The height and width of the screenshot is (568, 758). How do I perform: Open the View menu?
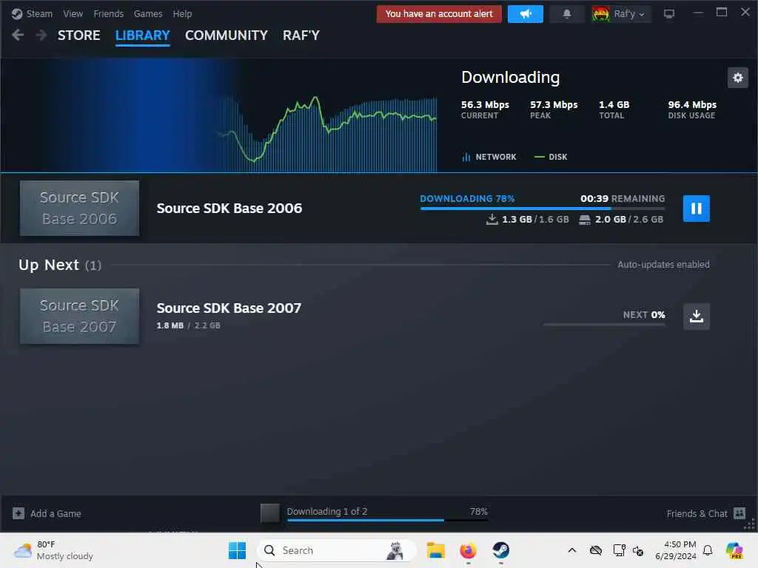73,14
